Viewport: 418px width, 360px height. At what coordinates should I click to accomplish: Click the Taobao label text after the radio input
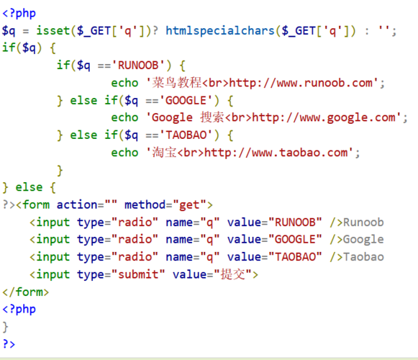pyautogui.click(x=363, y=257)
